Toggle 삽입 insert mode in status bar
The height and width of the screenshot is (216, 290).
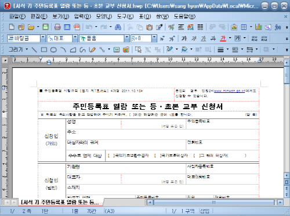point(205,211)
